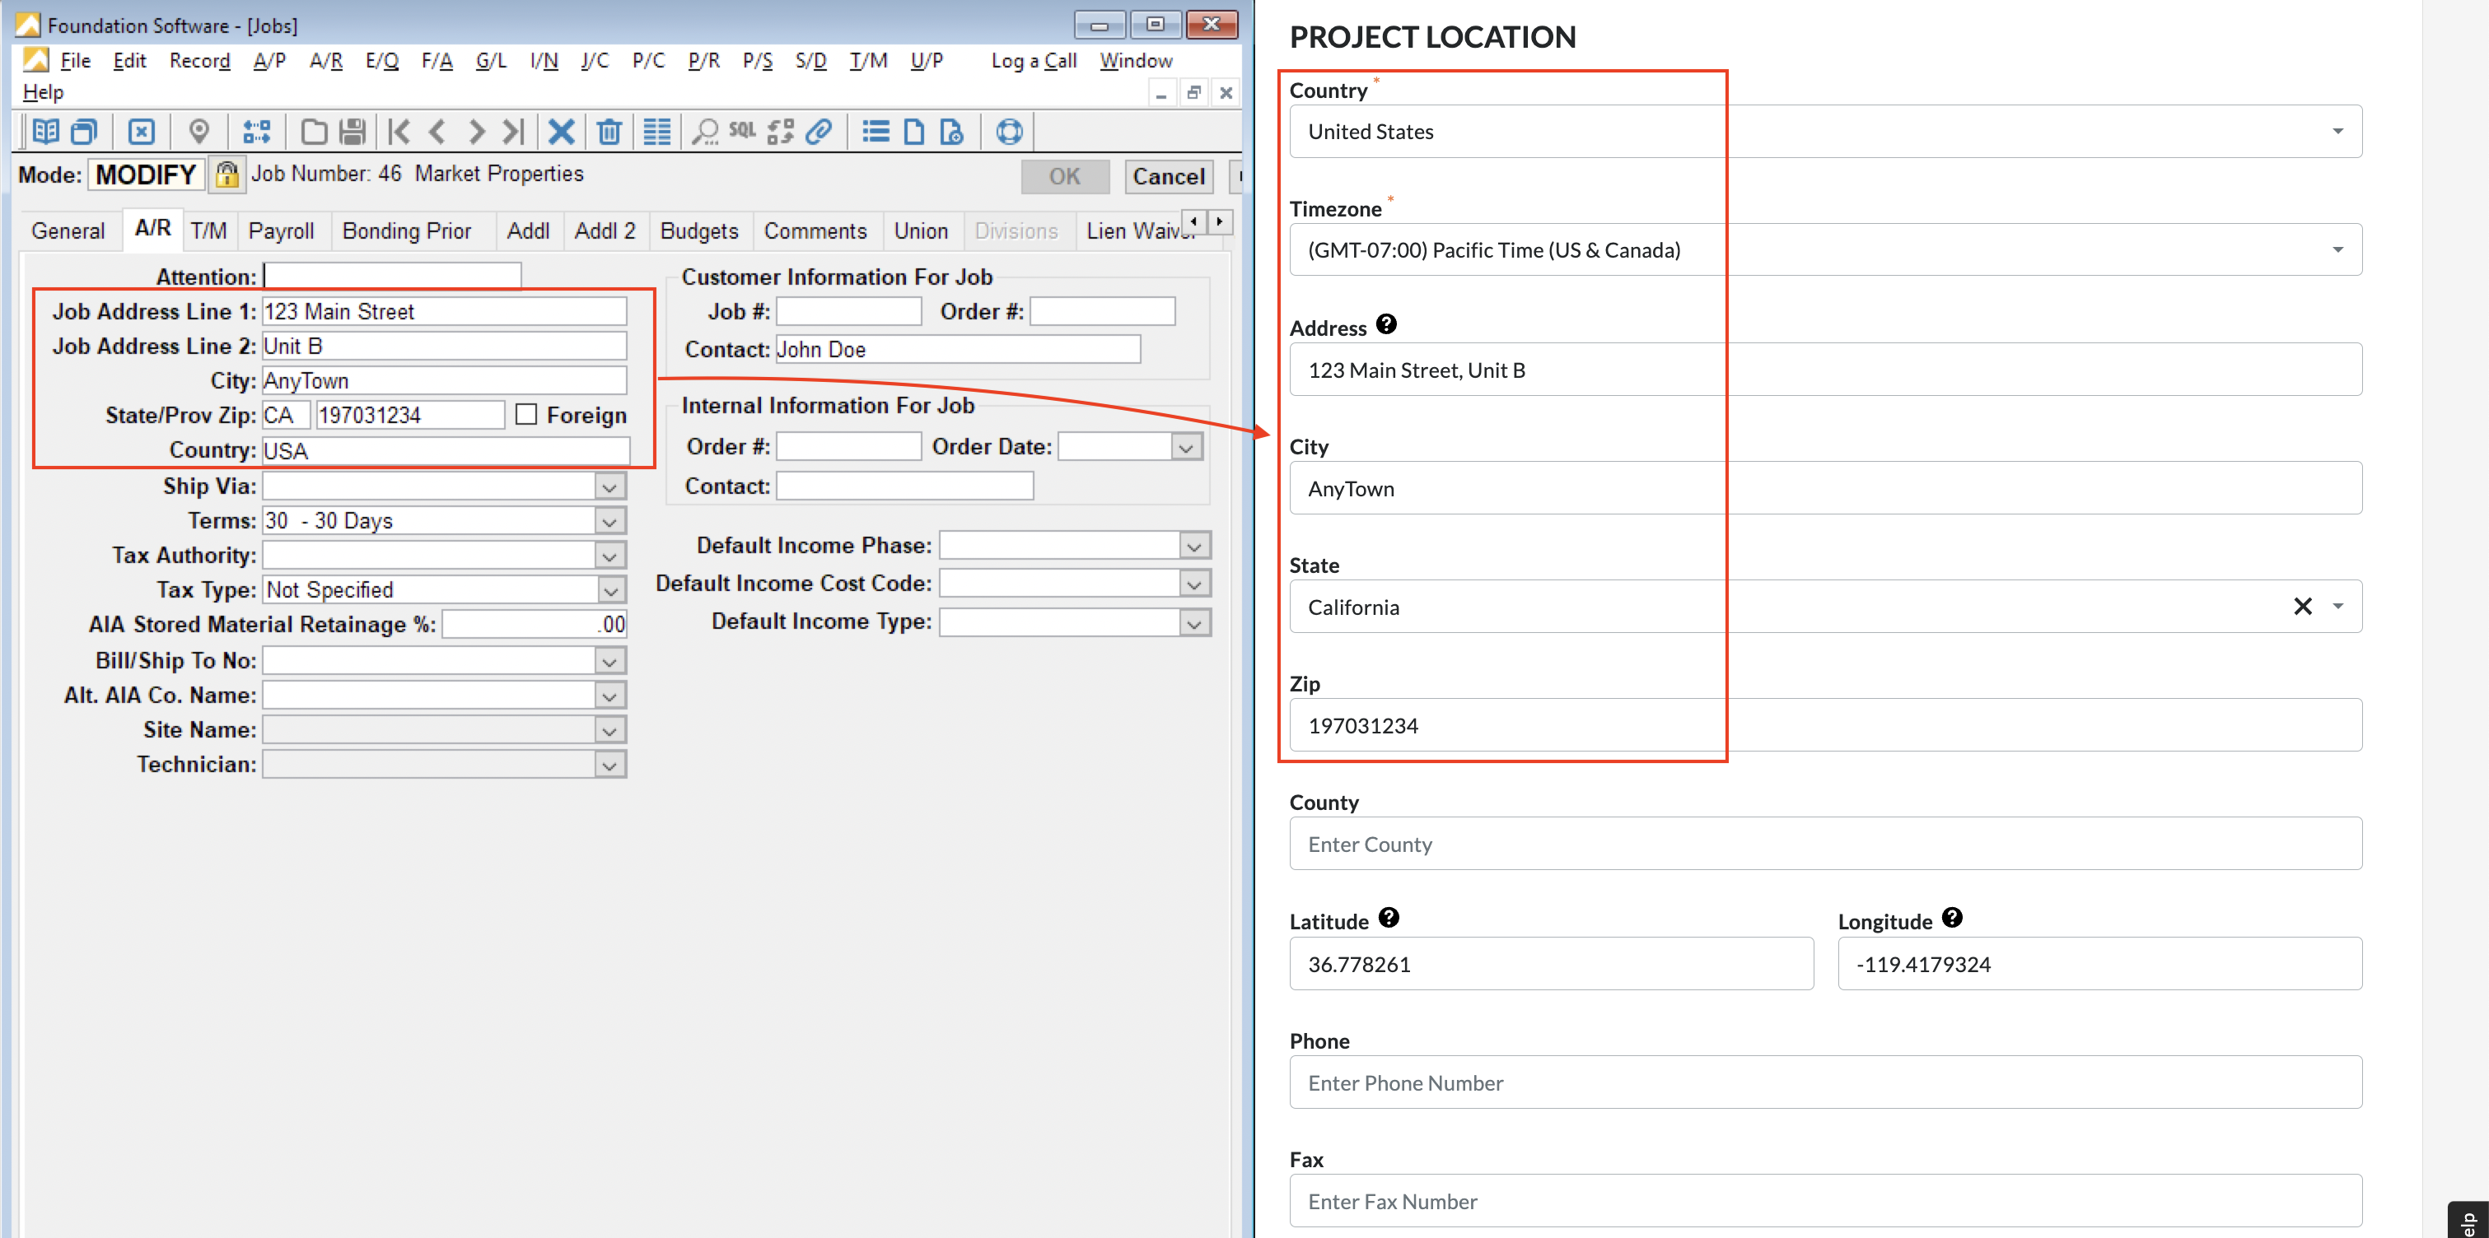Toggle the Foreign checkbox on address
The width and height of the screenshot is (2489, 1238).
pyautogui.click(x=522, y=414)
